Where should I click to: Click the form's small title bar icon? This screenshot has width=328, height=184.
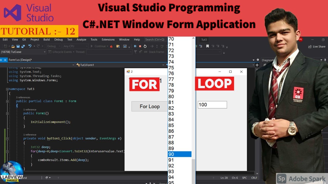pyautogui.click(x=128, y=72)
